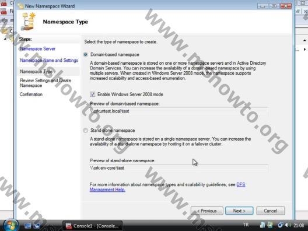308x231 pixels.
Task: Click the stand-alone namespace preview field
Action: pyautogui.click(x=178, y=168)
